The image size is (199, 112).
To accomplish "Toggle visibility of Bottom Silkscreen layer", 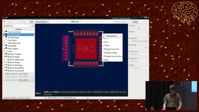I will coord(4,59).
